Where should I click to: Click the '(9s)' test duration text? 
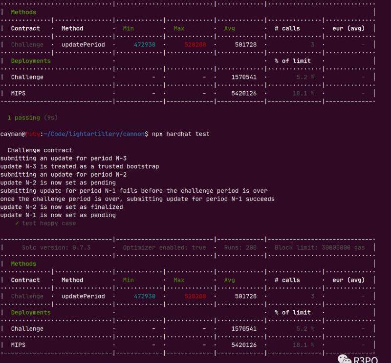click(51, 118)
